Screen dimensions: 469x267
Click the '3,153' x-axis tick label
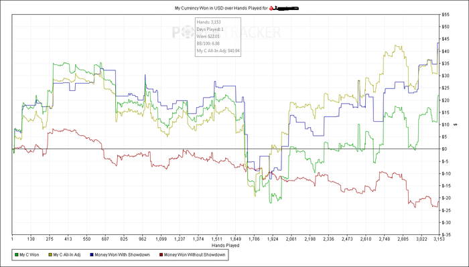438,239
